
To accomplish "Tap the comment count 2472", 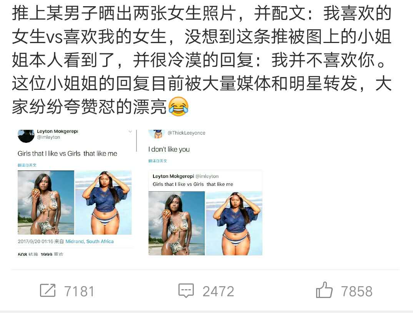I will pyautogui.click(x=218, y=291).
